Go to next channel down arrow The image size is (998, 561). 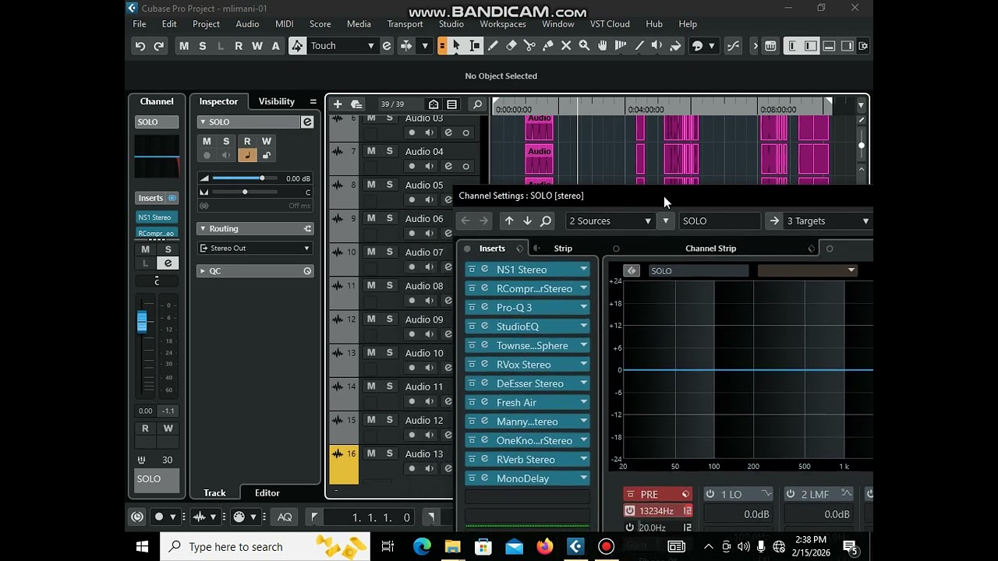coord(528,221)
